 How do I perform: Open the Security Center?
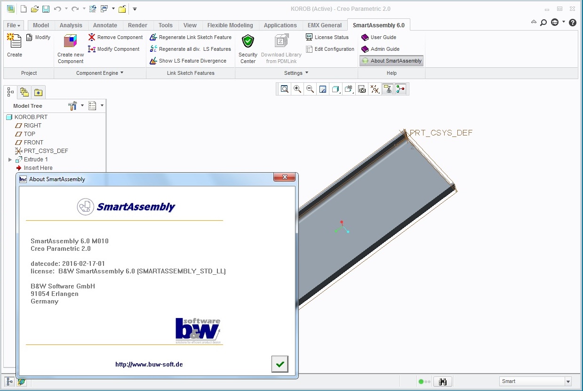[x=248, y=49]
